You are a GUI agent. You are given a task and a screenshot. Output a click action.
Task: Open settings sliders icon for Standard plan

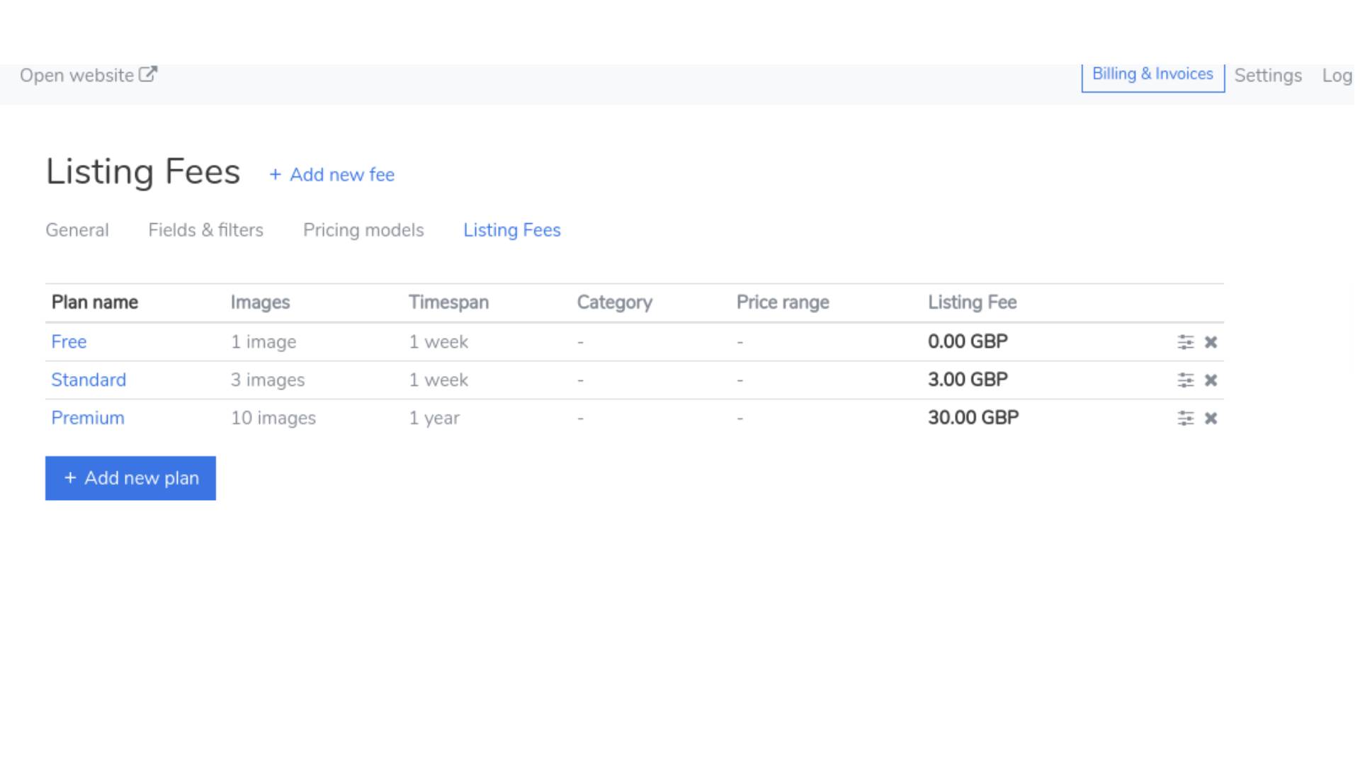coord(1185,380)
